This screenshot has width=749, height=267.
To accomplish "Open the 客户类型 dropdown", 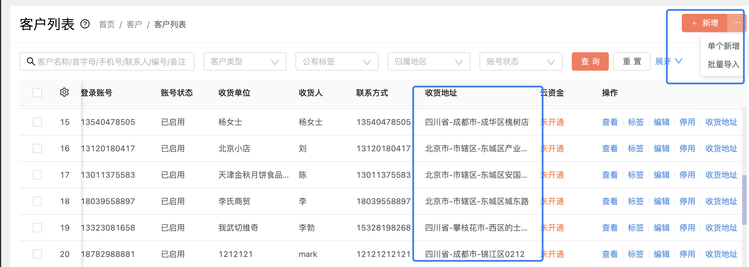I will click(245, 61).
